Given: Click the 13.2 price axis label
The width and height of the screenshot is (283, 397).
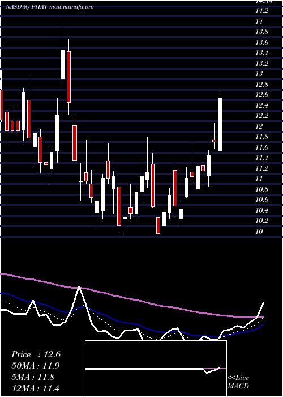Looking at the screenshot, I should click(261, 64).
